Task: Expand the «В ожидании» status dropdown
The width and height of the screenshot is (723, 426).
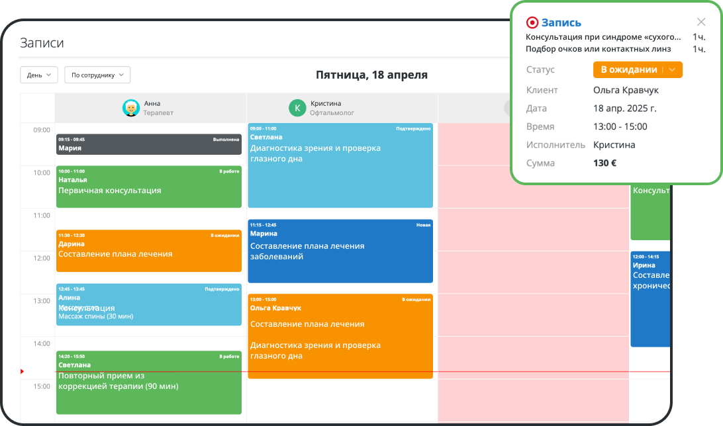Action: point(637,69)
